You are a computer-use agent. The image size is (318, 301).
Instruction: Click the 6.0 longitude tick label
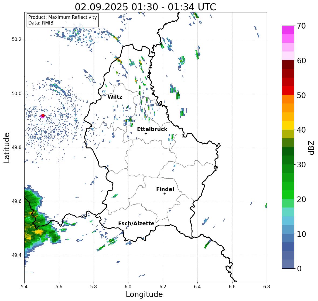coord(128,286)
